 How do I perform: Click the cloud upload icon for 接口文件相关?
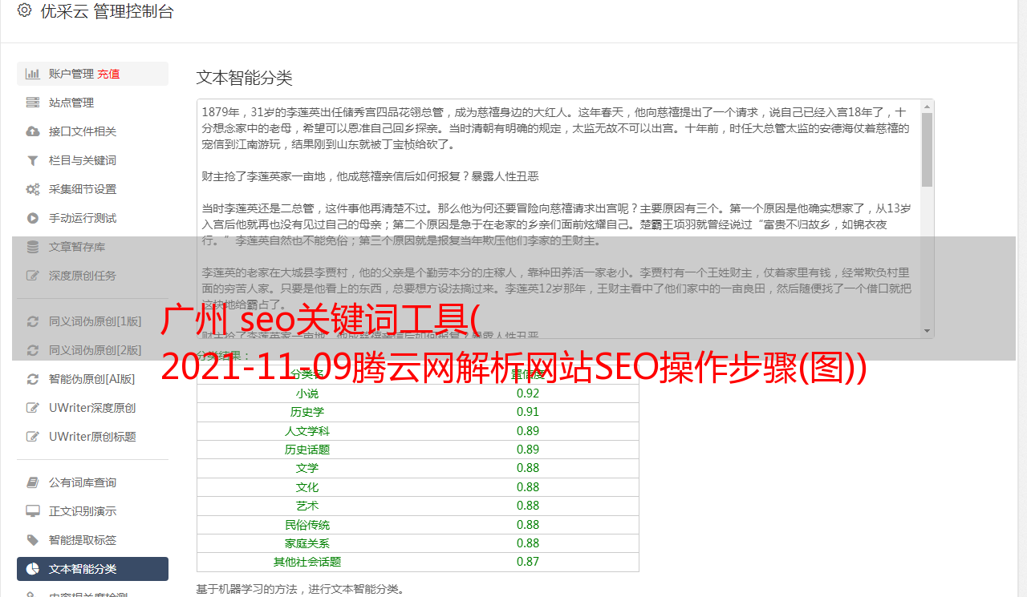point(33,131)
